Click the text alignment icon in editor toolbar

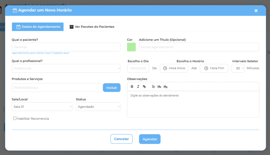[153, 87]
